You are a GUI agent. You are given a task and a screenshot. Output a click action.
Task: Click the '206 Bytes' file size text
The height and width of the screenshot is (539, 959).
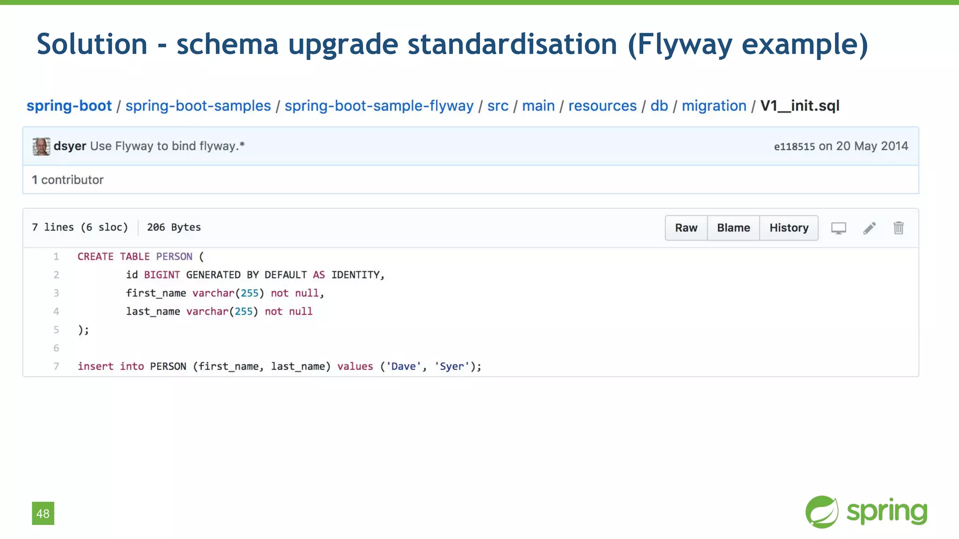tap(174, 227)
